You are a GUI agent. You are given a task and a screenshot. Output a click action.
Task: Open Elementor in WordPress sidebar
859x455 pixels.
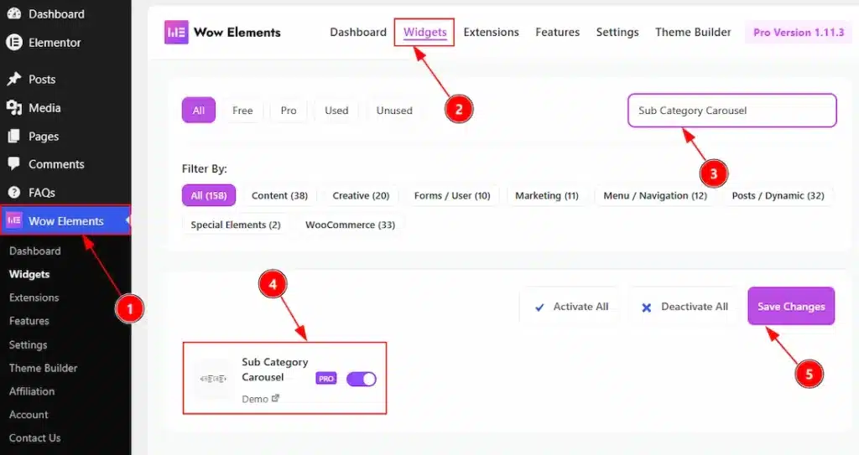tap(55, 42)
